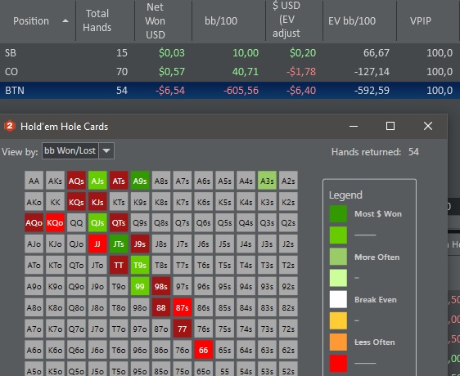Screen dimensions: 460x376
Task: Select the CO position row
Action: pyautogui.click(x=230, y=71)
